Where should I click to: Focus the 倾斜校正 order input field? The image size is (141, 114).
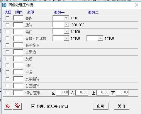pos(18,45)
